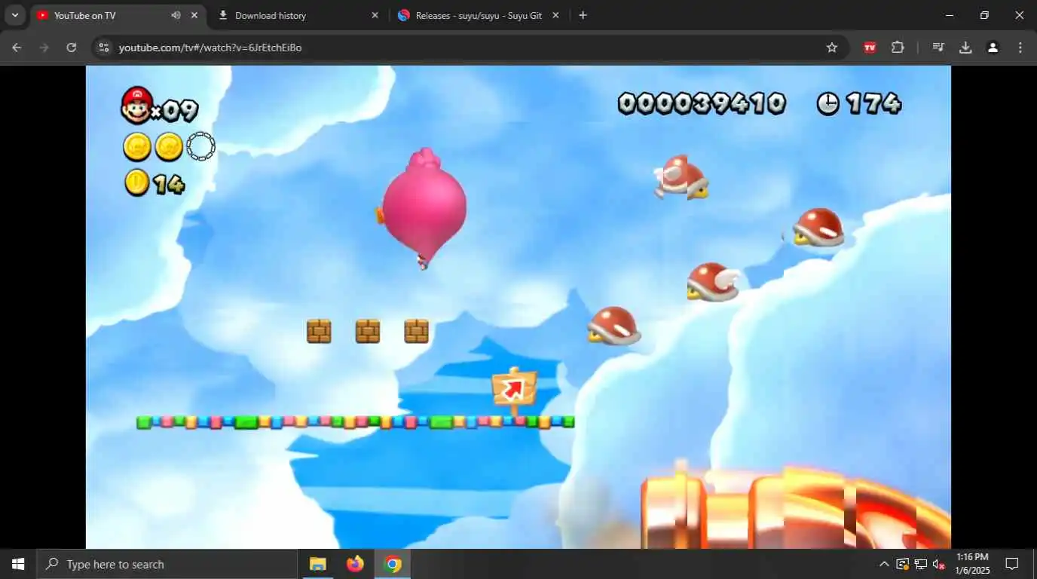The height and width of the screenshot is (579, 1037).
Task: Show Chrome downloads popup
Action: pos(965,47)
